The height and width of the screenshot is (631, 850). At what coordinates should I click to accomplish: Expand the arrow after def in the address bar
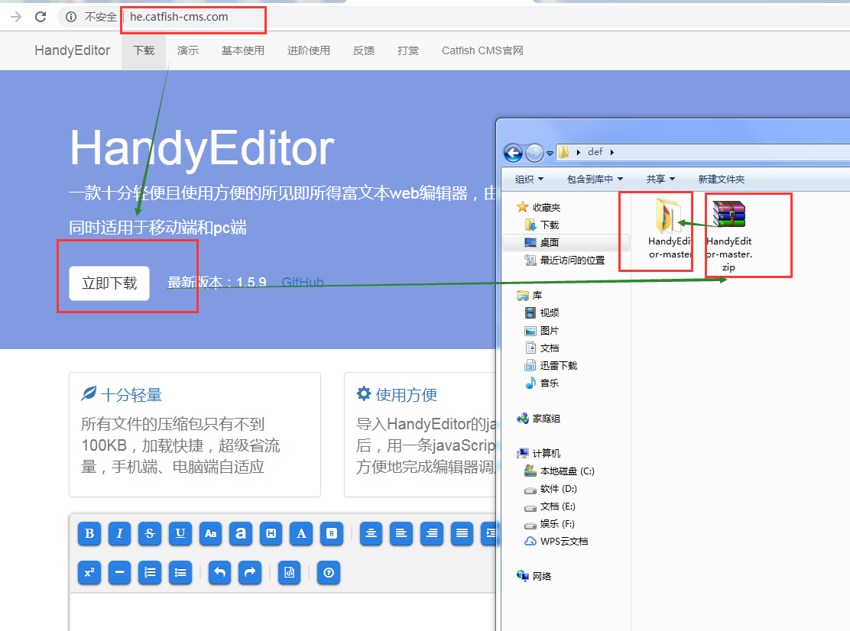[x=612, y=152]
